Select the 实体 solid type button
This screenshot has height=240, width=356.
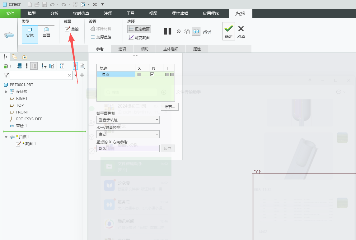click(x=30, y=35)
